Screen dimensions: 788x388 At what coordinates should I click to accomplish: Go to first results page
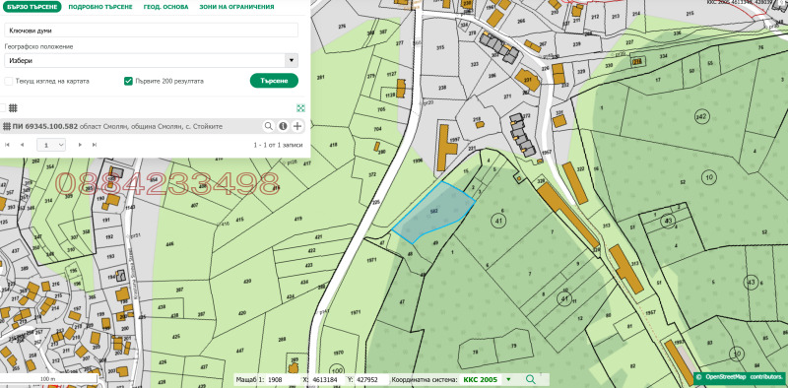point(7,145)
